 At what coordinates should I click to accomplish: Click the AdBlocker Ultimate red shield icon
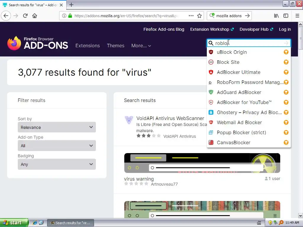211,72
